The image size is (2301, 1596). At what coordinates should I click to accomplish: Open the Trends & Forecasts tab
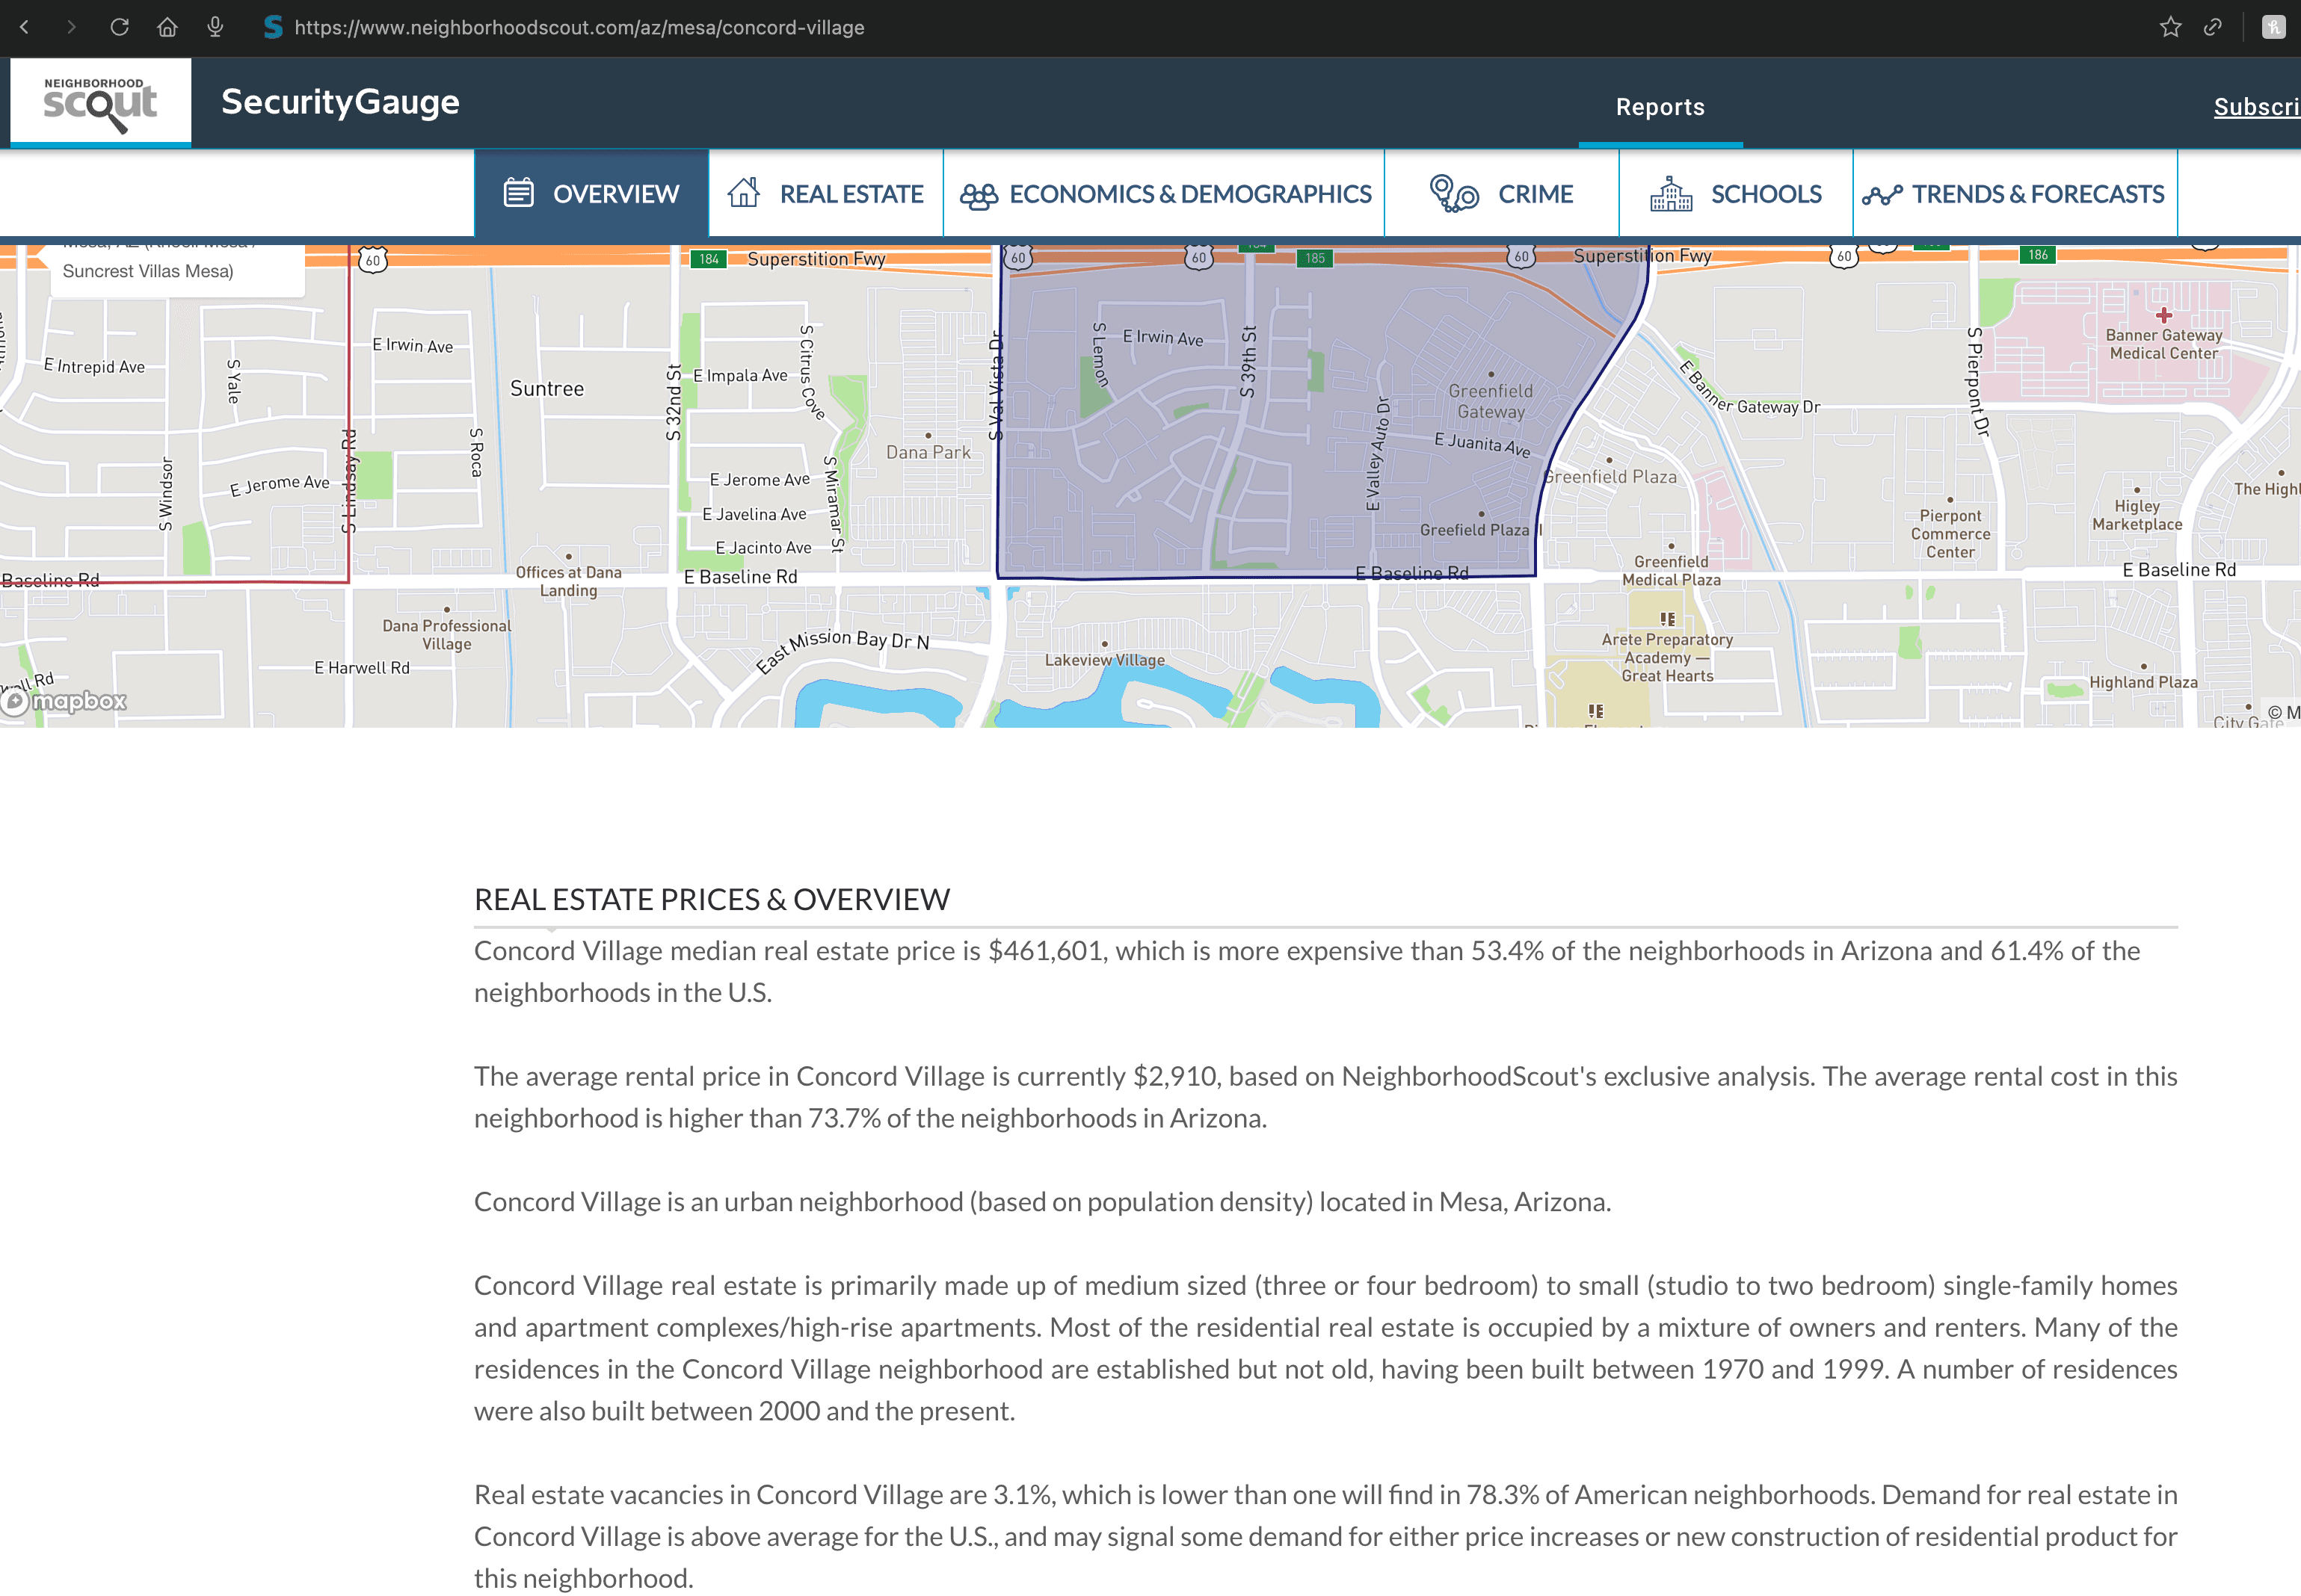pos(2014,194)
